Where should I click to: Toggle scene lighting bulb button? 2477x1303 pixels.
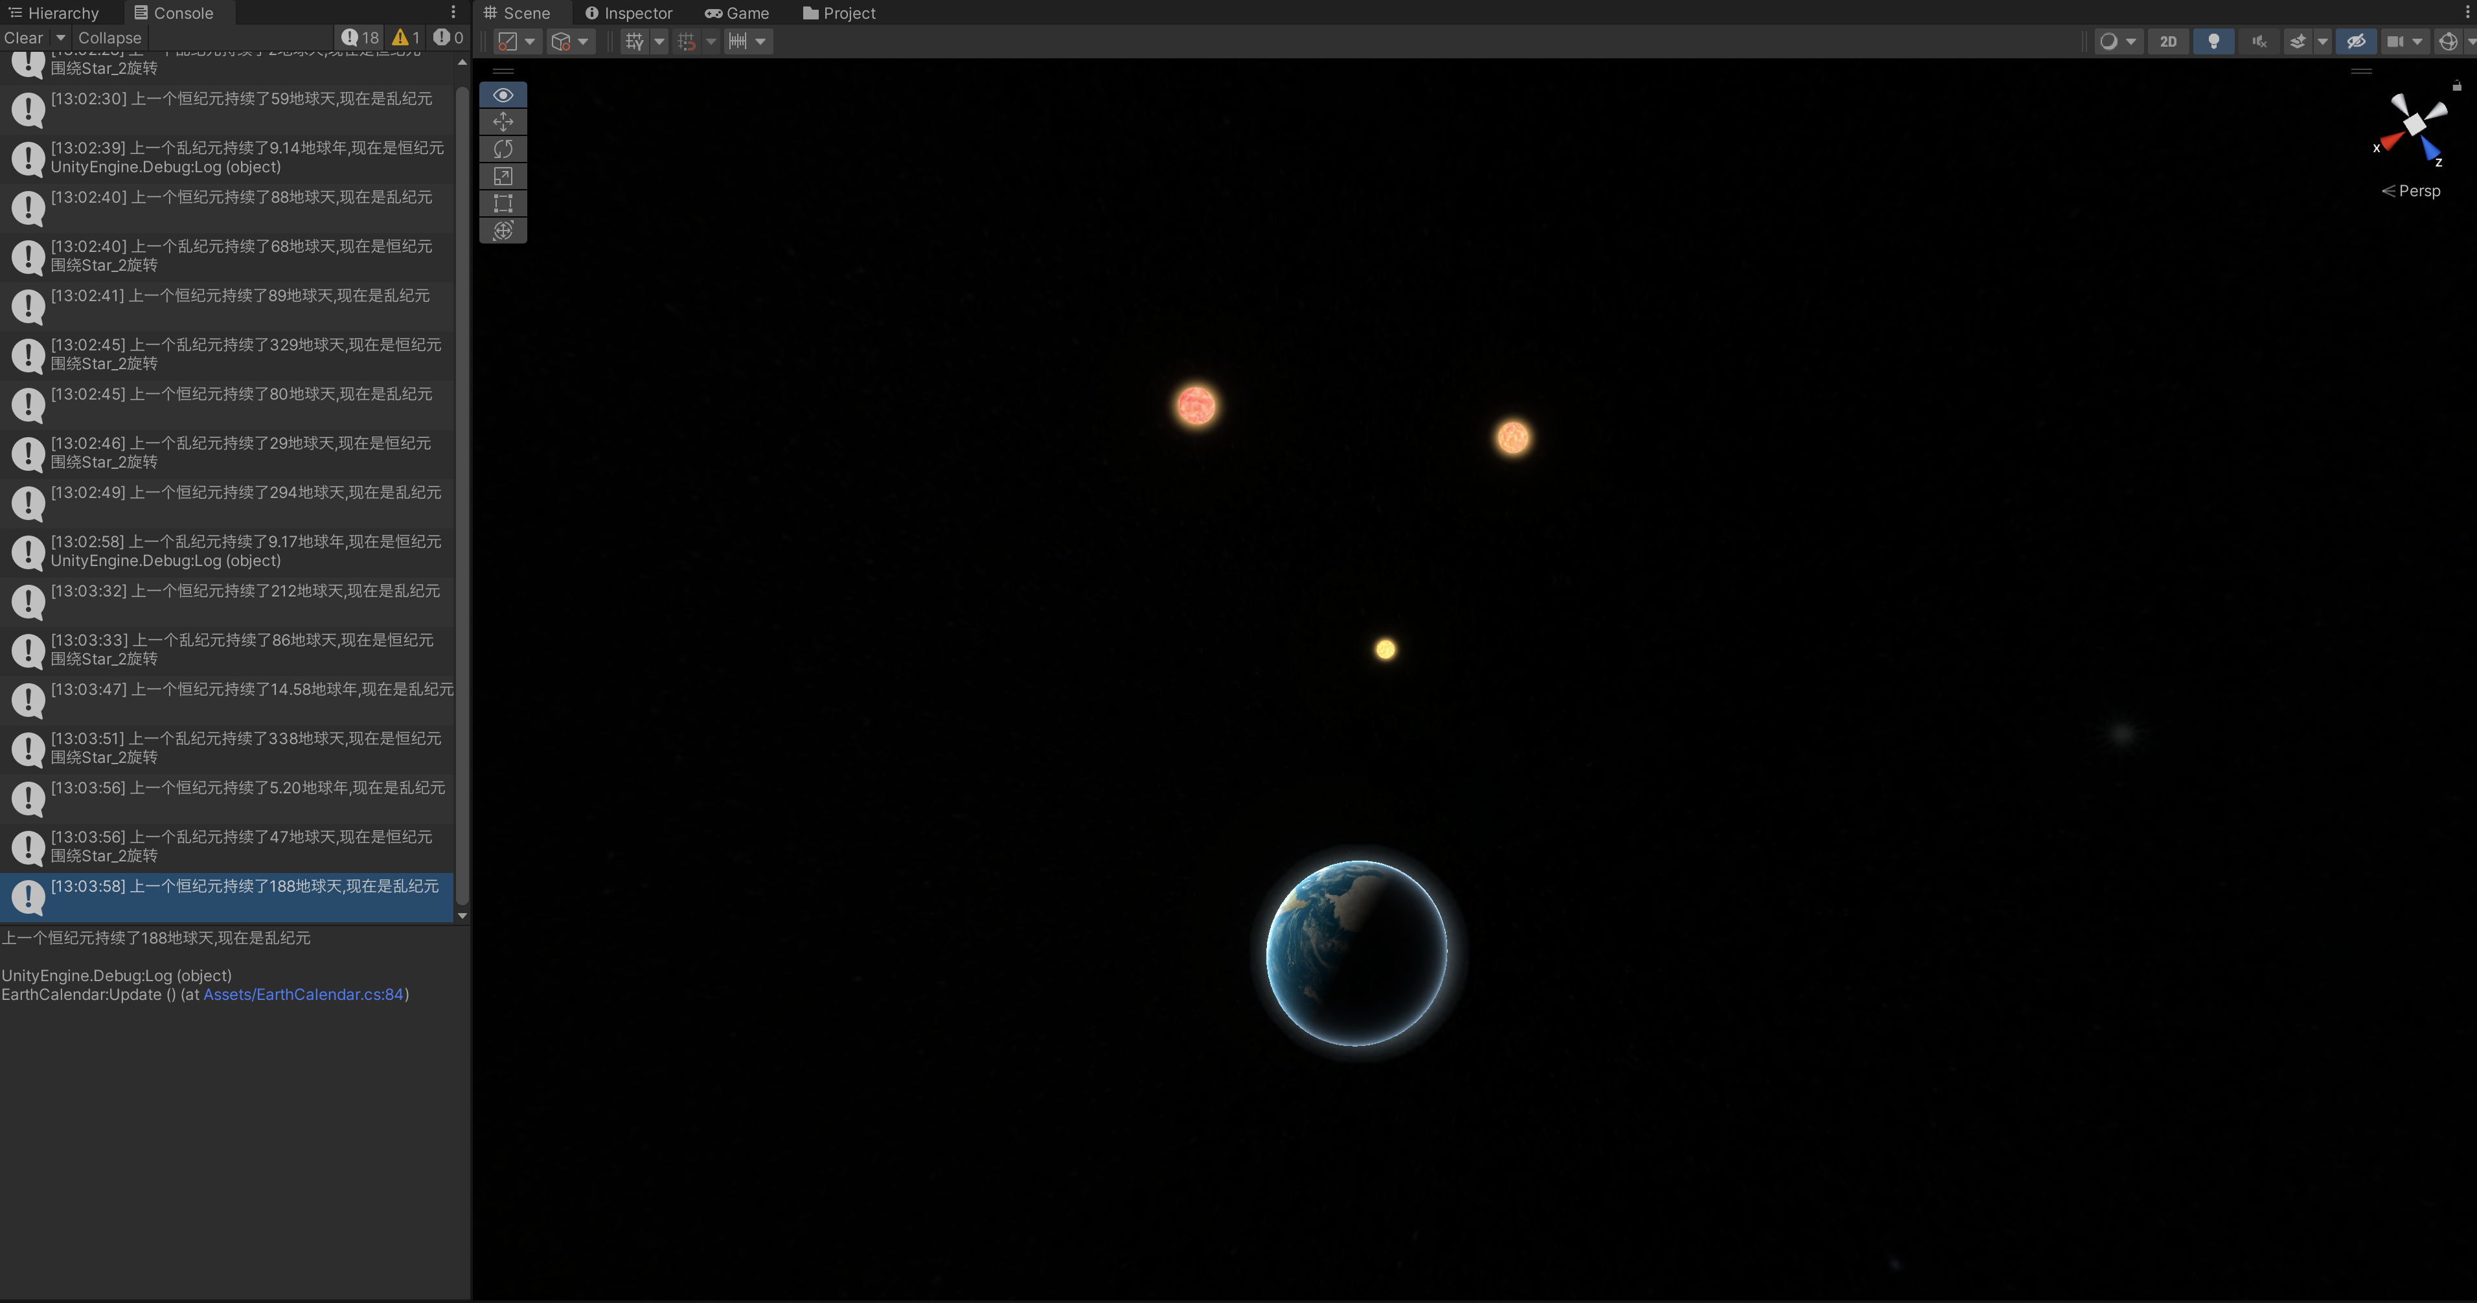click(2213, 41)
